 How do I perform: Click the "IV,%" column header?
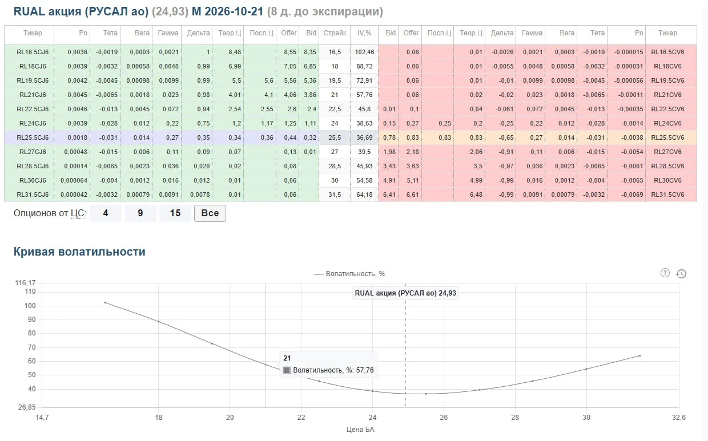click(x=364, y=33)
